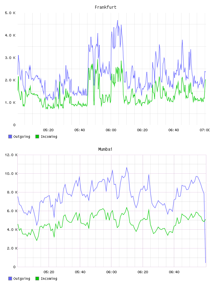Click the Outgoing legend label in Frankfurt chart

coord(22,137)
